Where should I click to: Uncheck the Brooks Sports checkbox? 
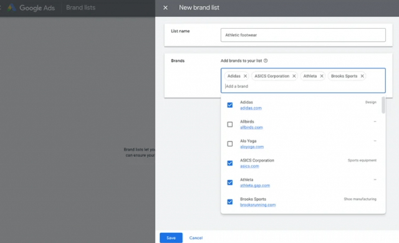(230, 202)
